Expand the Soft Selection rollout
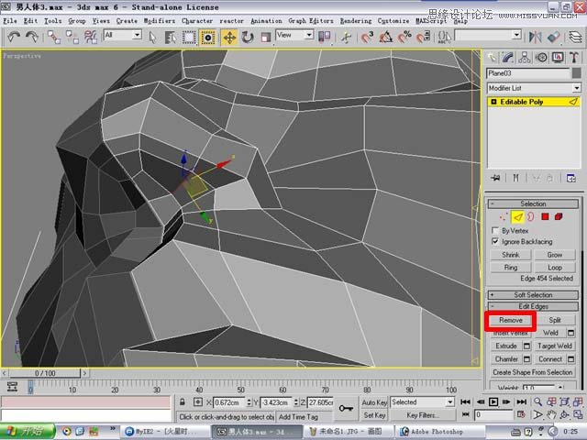The height and width of the screenshot is (440, 587). tap(533, 295)
